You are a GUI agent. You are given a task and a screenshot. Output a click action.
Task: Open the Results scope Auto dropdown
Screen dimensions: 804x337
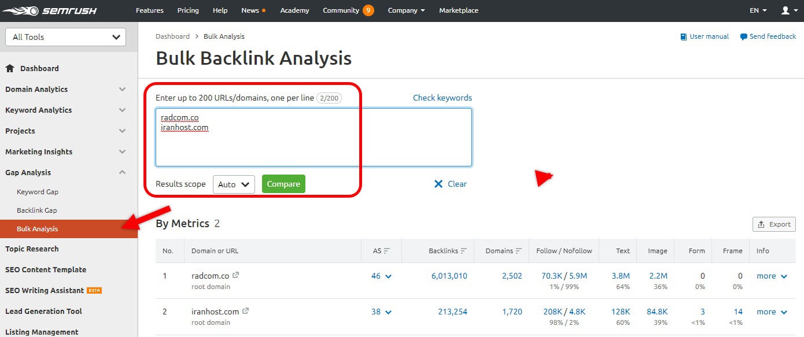pos(234,183)
